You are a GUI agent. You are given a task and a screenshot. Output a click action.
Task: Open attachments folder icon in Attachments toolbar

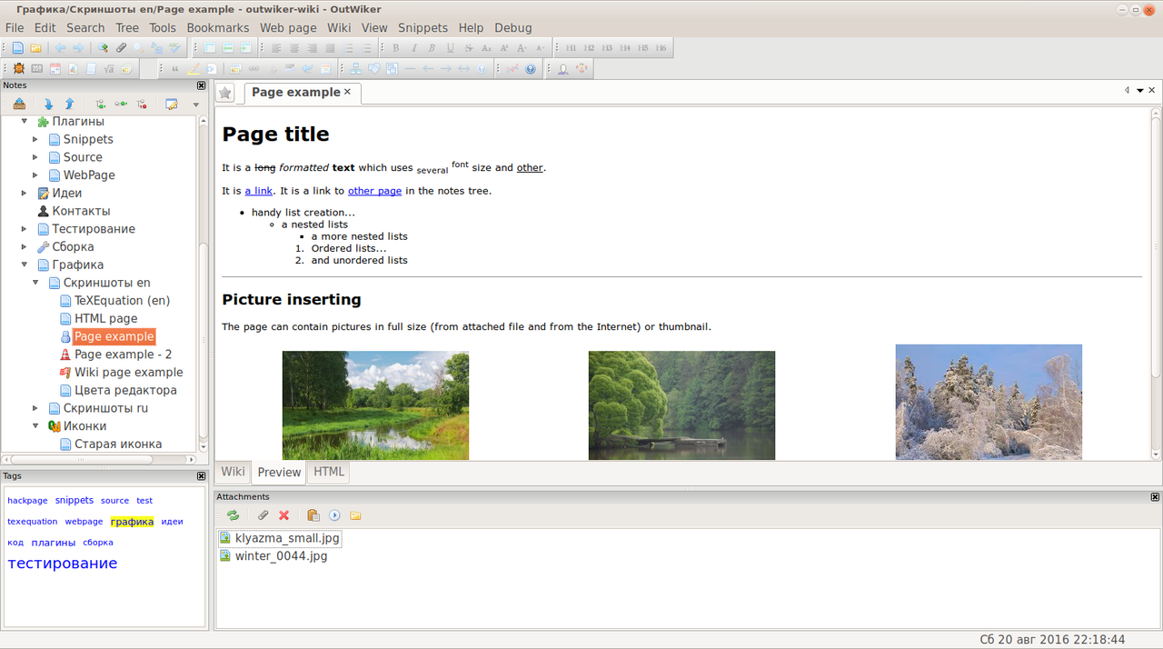[x=355, y=515]
